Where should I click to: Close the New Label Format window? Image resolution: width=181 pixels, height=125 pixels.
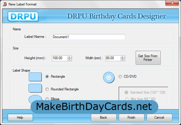(x=172, y=3)
